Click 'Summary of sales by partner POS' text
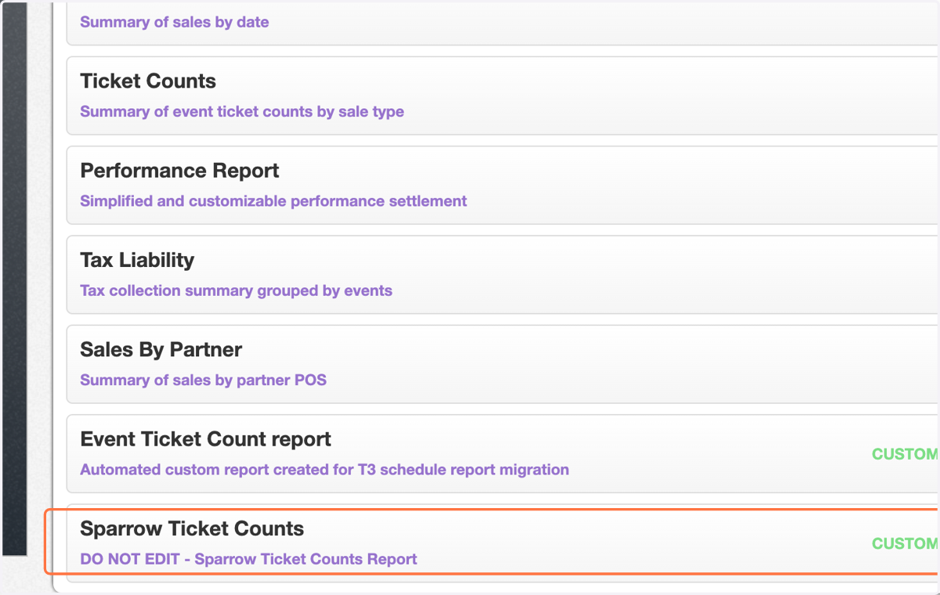Screen dimensions: 940x595 tap(203, 380)
